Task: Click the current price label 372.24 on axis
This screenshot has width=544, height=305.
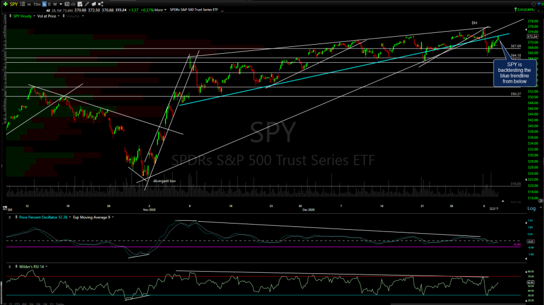Action: tap(532, 36)
